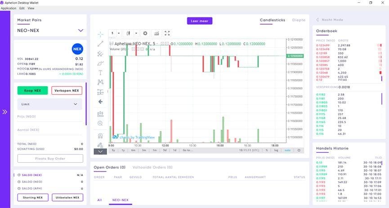Open the candle chart style dropdown
Screen dimensions: 389x208
pyautogui.click(x=136, y=33)
